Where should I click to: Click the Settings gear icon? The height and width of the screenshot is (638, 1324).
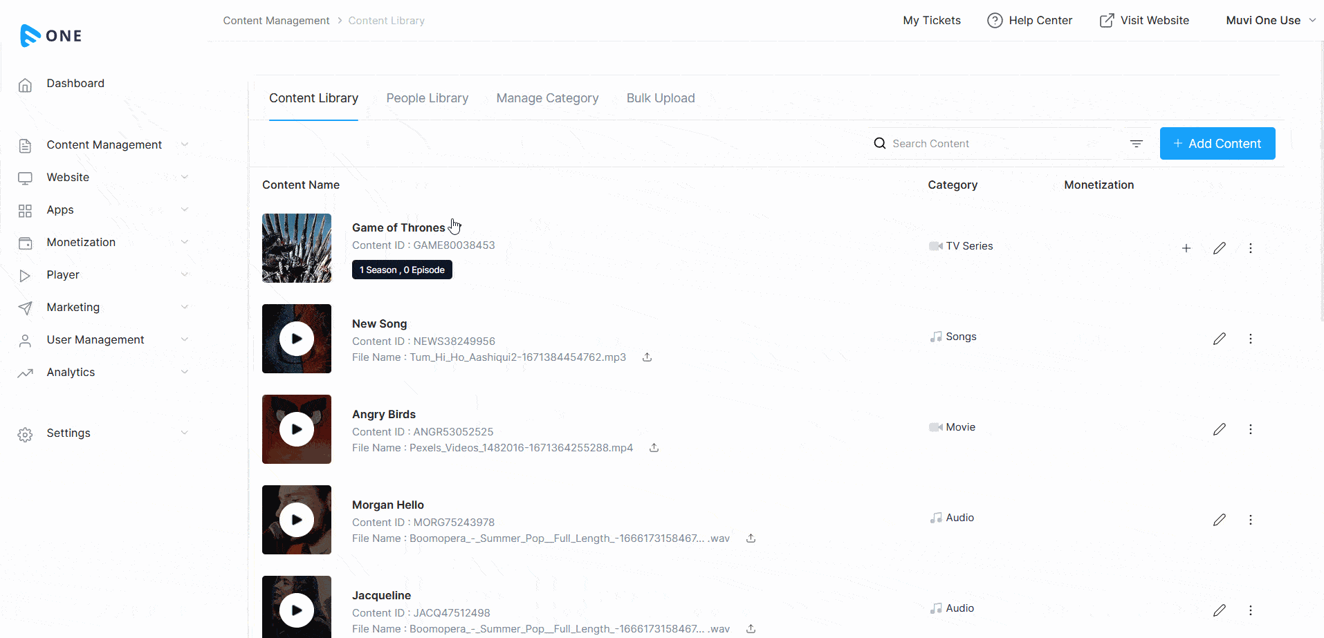(x=26, y=434)
